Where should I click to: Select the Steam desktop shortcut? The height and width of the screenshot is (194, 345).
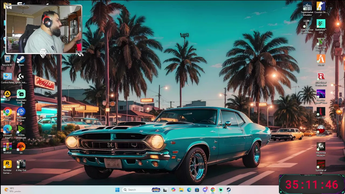point(21,60)
